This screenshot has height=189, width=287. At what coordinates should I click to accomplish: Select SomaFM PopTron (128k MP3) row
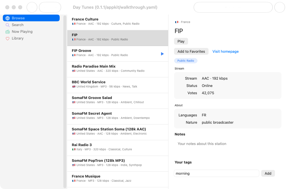118,164
